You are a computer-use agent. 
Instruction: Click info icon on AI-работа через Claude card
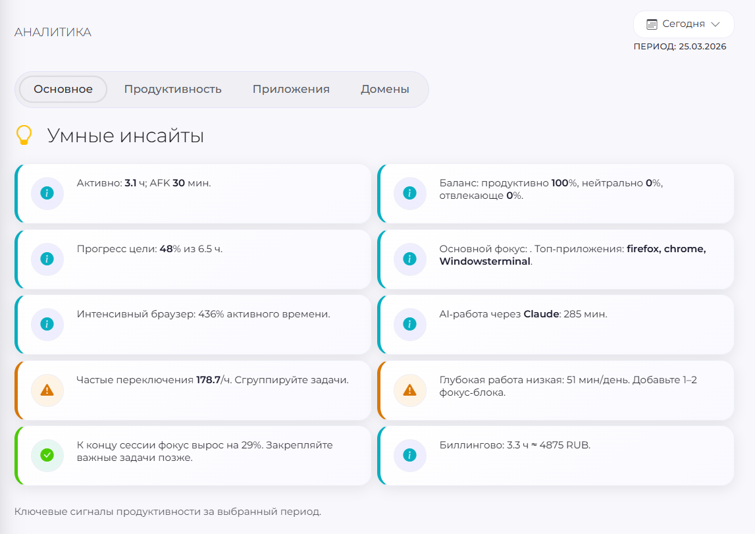pyautogui.click(x=410, y=324)
